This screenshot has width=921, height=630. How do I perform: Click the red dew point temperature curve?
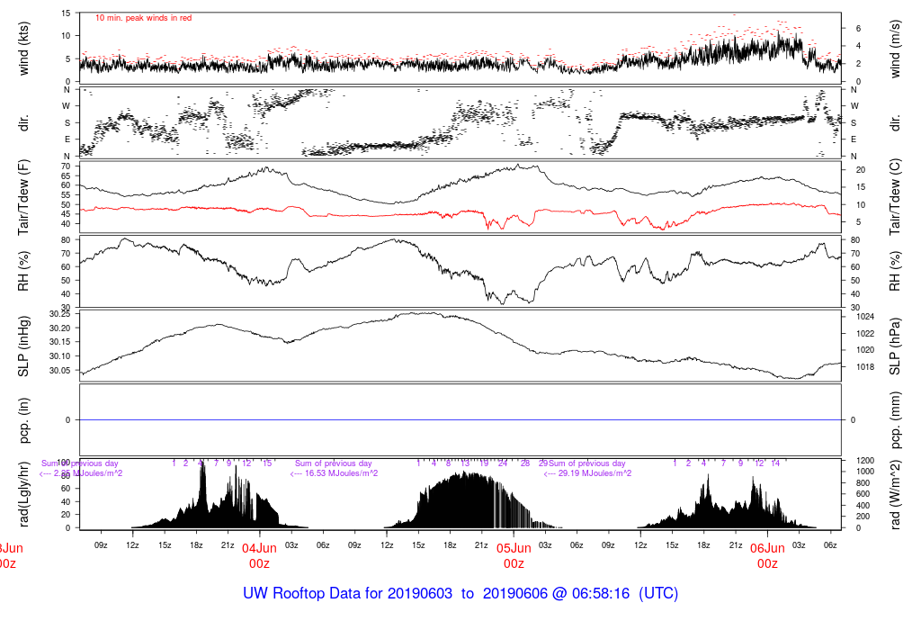pos(460,214)
